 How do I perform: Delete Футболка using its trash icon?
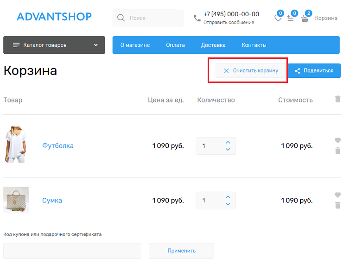[337, 151]
